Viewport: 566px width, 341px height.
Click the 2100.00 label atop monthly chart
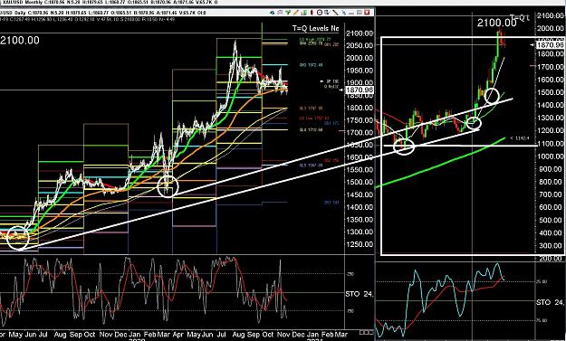click(x=496, y=23)
